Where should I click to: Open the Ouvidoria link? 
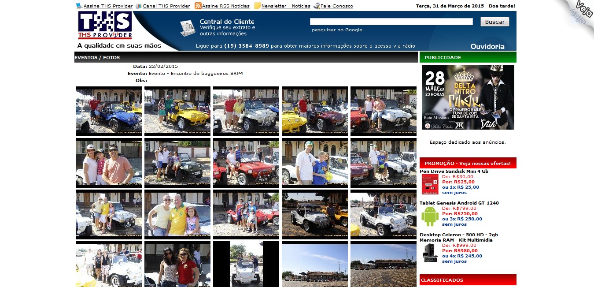point(487,46)
